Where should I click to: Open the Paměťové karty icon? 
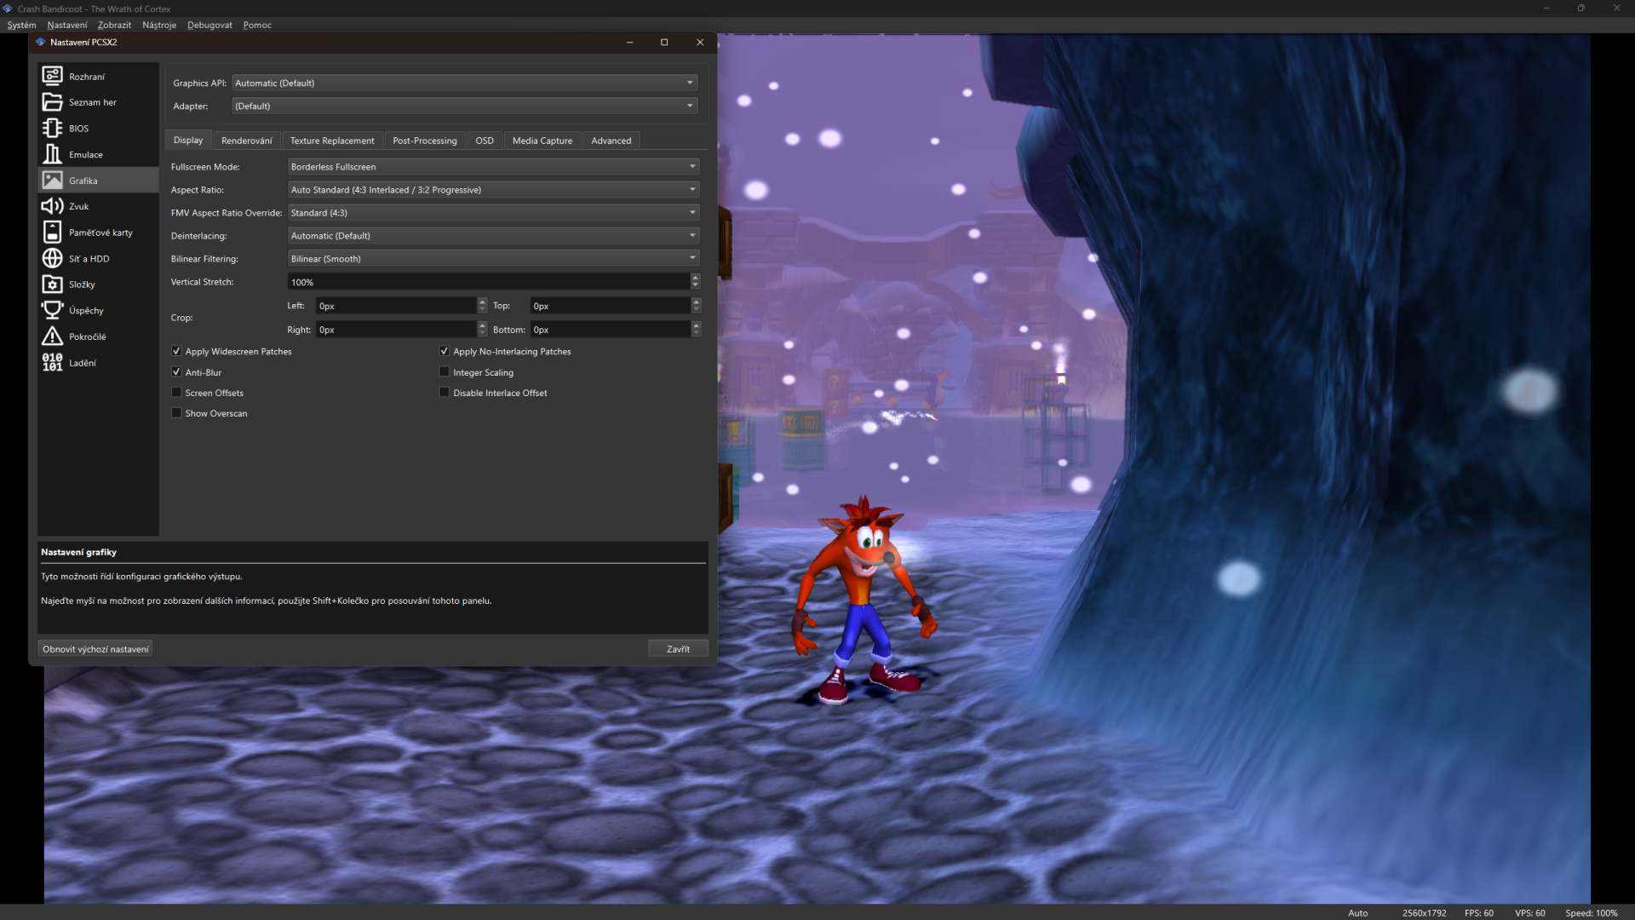[x=52, y=232]
